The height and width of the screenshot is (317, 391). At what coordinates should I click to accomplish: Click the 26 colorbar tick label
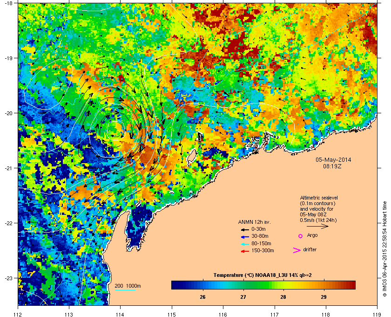(x=203, y=297)
